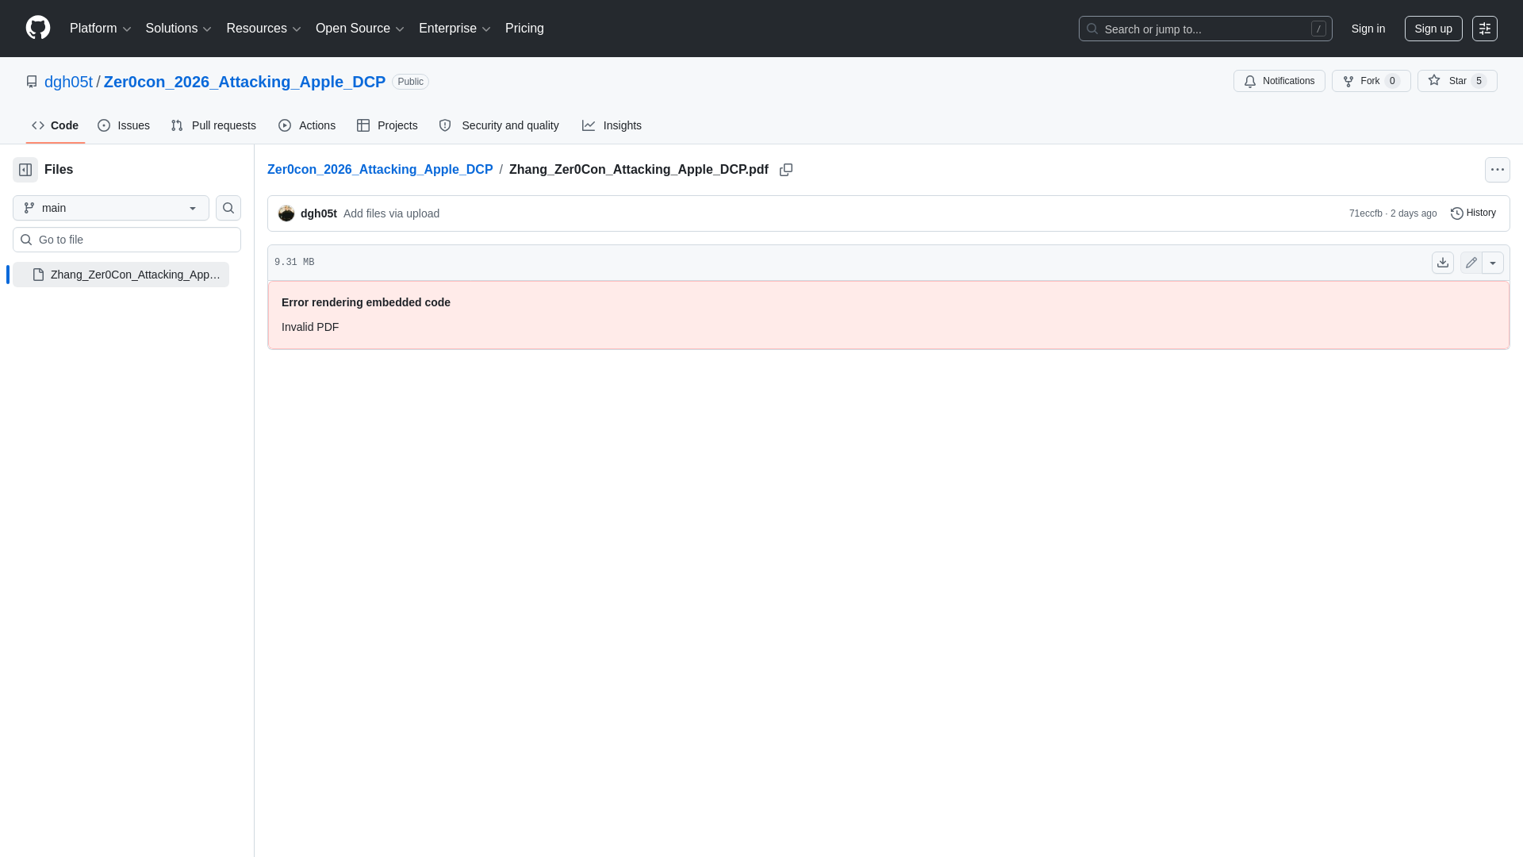This screenshot has width=1523, height=857.
Task: Open the appearance settings icon in header
Action: pos(1485,29)
